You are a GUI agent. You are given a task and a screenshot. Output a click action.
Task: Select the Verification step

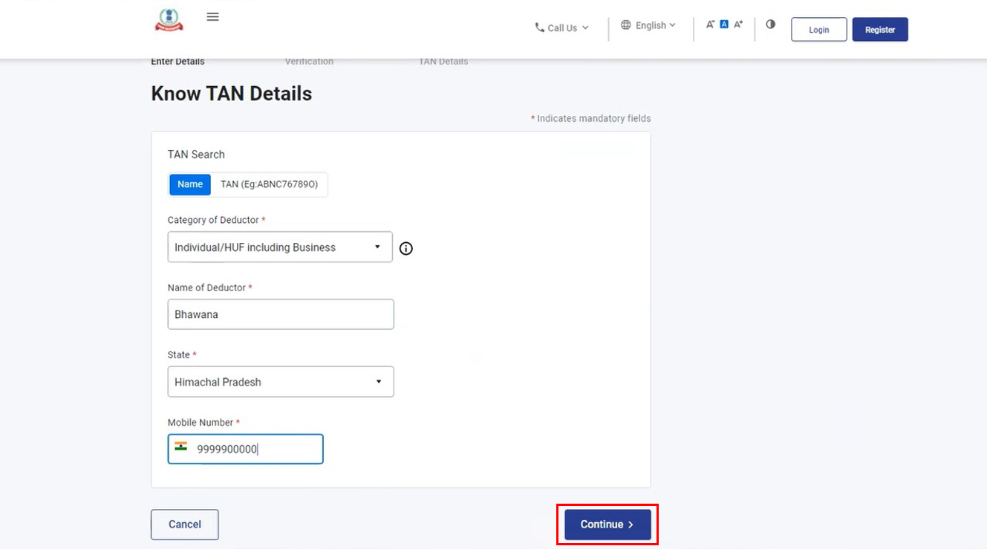pyautogui.click(x=308, y=61)
